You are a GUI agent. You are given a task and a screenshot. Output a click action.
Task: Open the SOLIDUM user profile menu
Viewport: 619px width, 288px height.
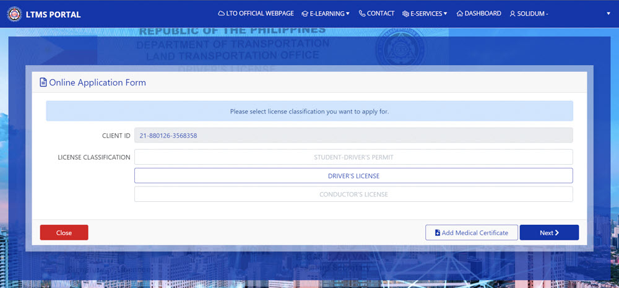(529, 14)
